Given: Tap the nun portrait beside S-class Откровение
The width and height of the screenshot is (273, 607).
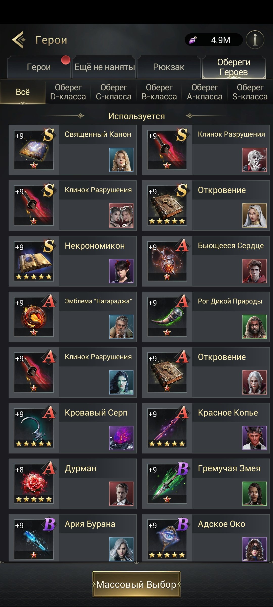Looking at the screenshot, I should click(255, 215).
